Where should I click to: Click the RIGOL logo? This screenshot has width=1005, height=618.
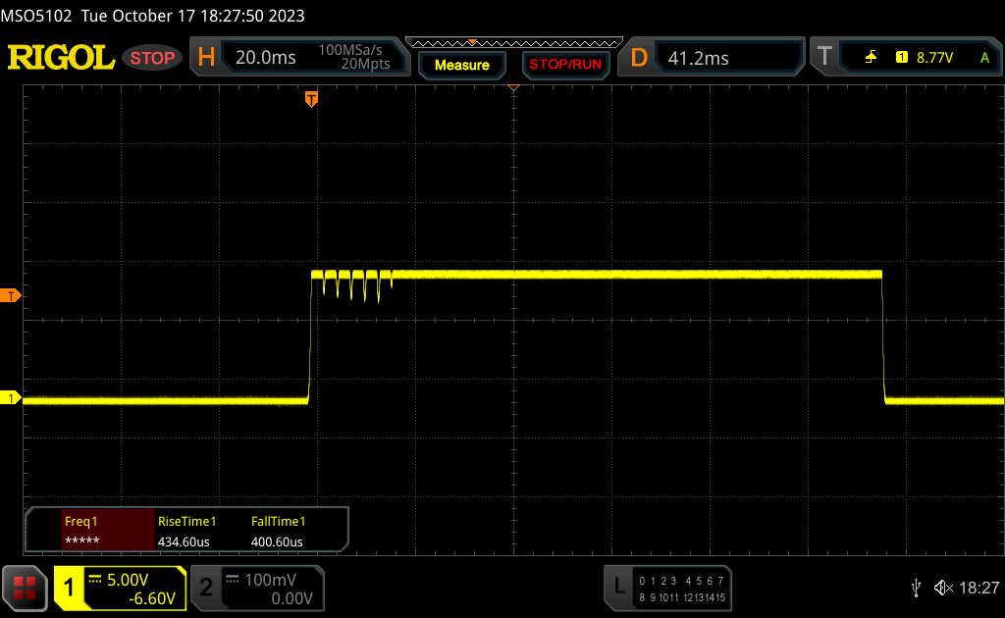tap(61, 58)
